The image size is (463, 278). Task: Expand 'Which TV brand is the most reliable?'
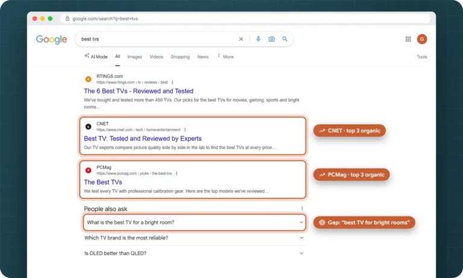[194, 238]
